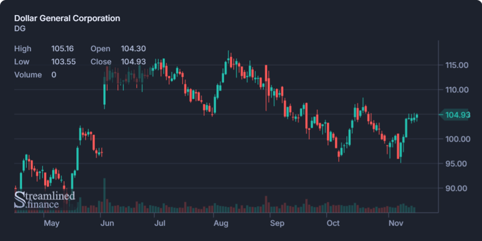Click the 110.00 price axis label
The height and width of the screenshot is (241, 482).
[457, 90]
